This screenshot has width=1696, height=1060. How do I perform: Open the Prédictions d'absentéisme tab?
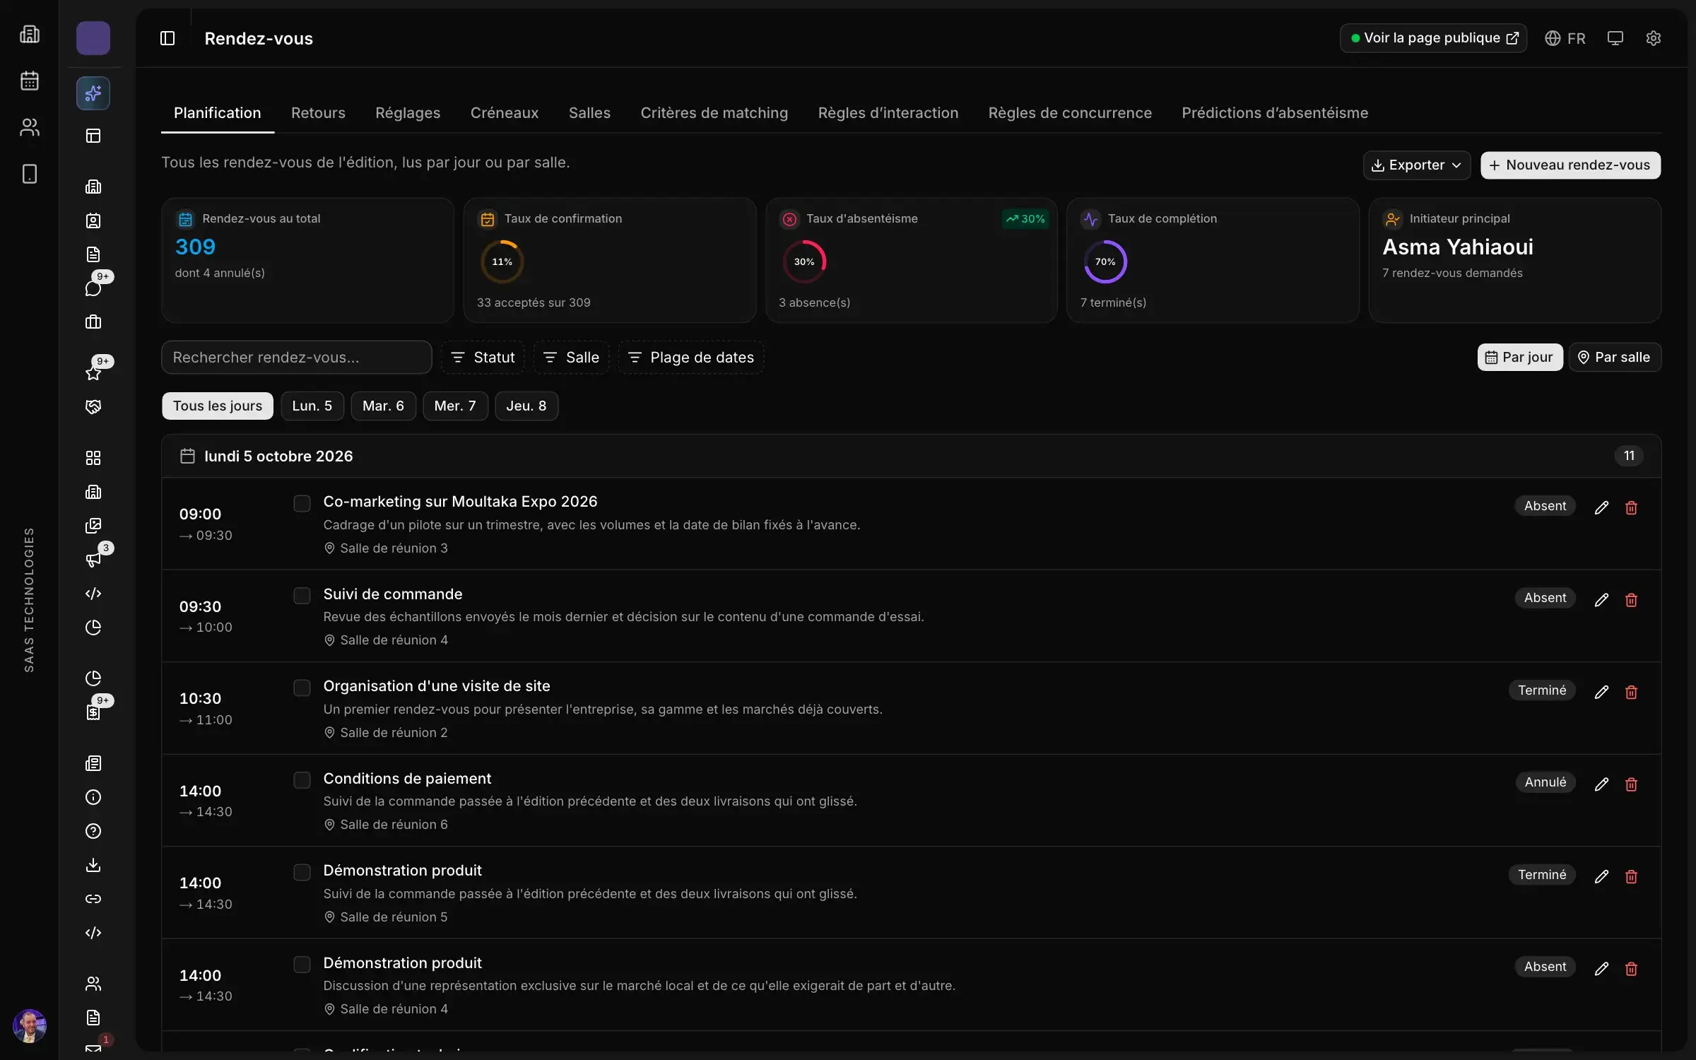[1275, 113]
